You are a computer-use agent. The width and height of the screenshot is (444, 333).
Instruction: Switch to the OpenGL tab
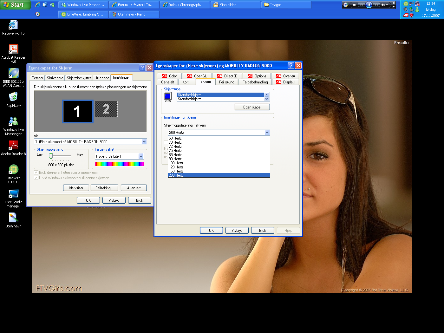197,76
